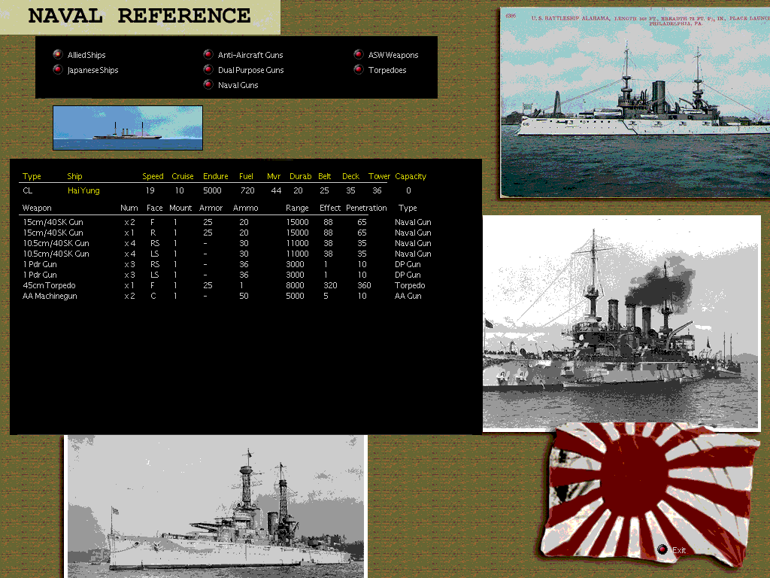Click the Deck column header
The width and height of the screenshot is (770, 578).
tap(350, 176)
